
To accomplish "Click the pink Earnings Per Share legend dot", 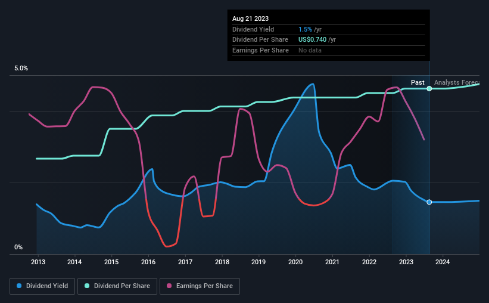I will (x=169, y=286).
